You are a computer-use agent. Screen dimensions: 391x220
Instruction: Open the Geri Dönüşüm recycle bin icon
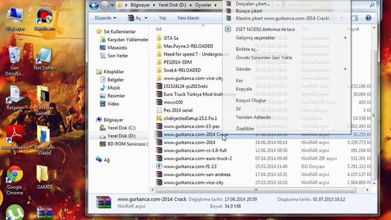(x=15, y=61)
